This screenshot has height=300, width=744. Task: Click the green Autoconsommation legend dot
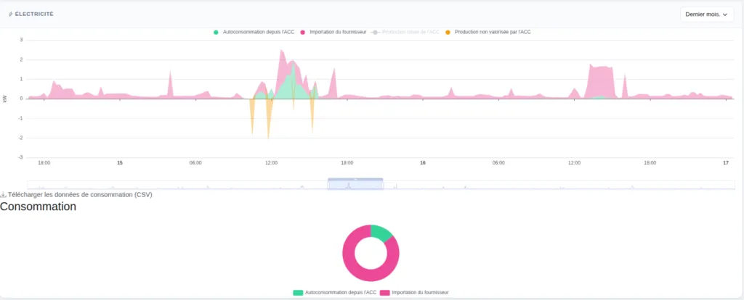[216, 32]
